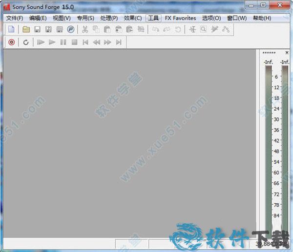This screenshot has height=252, width=293.
Task: Open the 选项(O) dropdown menu
Action: point(211,18)
